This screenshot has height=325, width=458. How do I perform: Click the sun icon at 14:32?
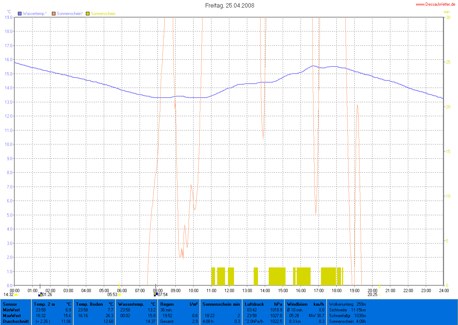click(16, 295)
